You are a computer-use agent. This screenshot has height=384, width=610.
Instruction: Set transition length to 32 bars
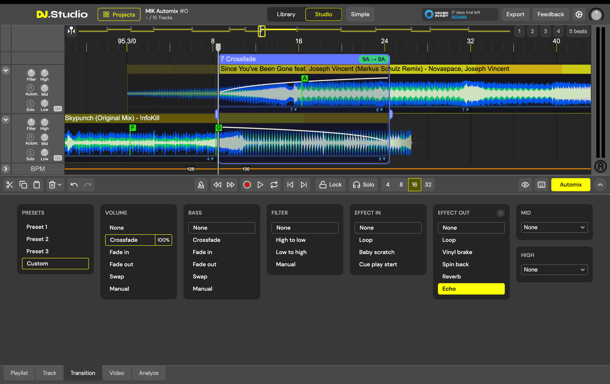pos(428,185)
